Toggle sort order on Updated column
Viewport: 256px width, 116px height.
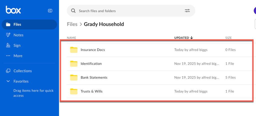click(x=183, y=38)
